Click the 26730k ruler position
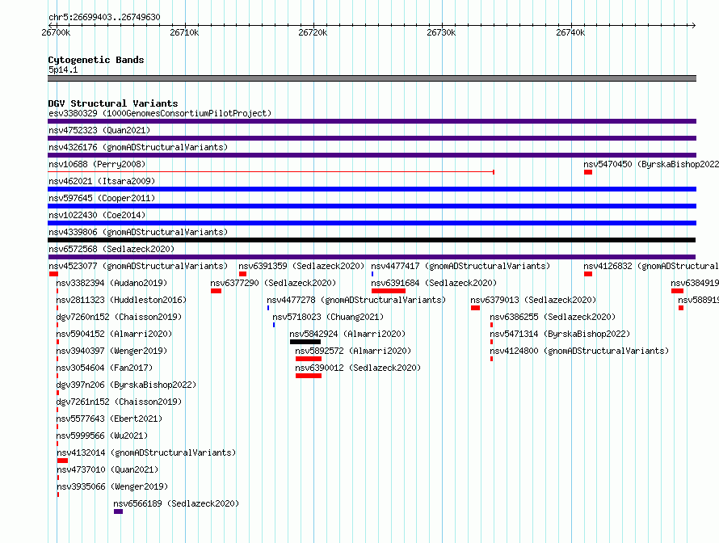Screen dimensions: 719x543 point(442,32)
